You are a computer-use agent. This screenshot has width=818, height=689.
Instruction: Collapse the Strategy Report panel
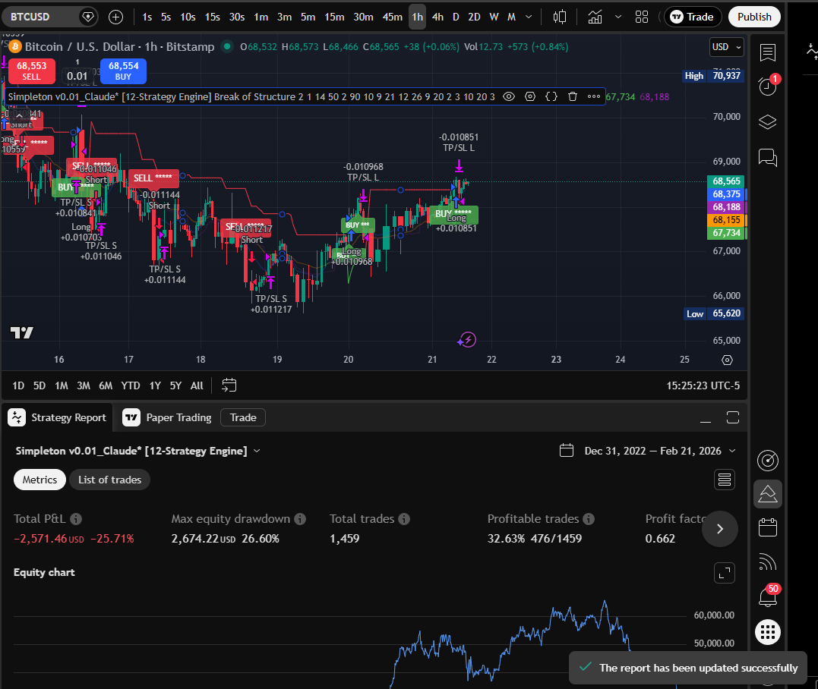click(705, 417)
